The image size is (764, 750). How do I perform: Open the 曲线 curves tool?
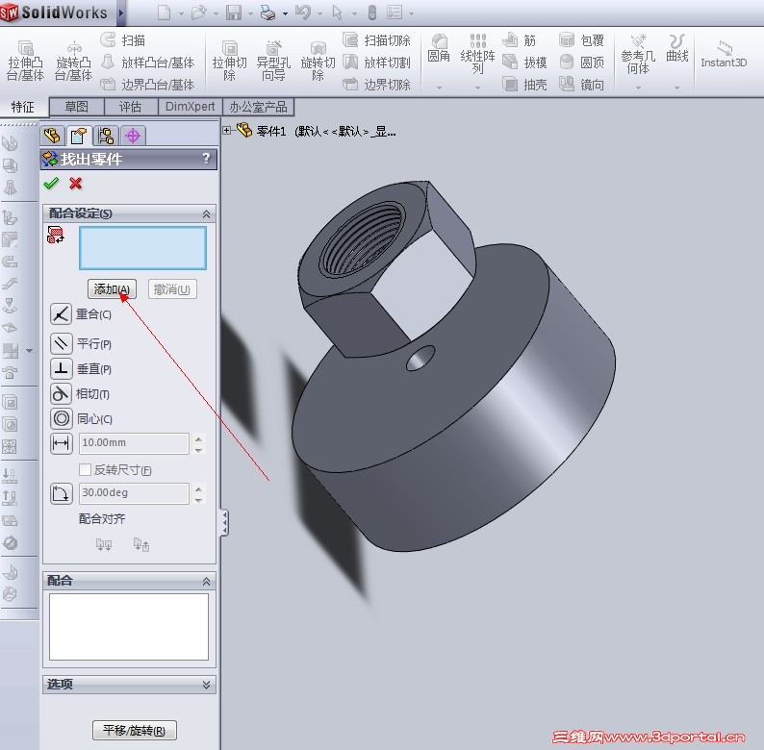676,49
